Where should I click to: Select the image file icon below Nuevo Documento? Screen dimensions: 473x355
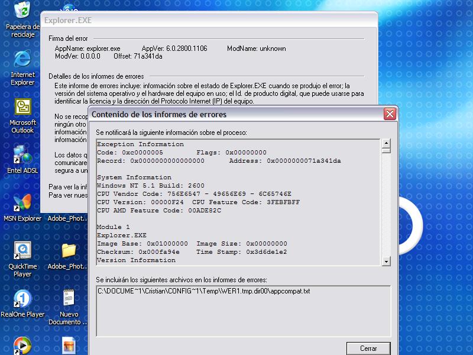pos(69,346)
